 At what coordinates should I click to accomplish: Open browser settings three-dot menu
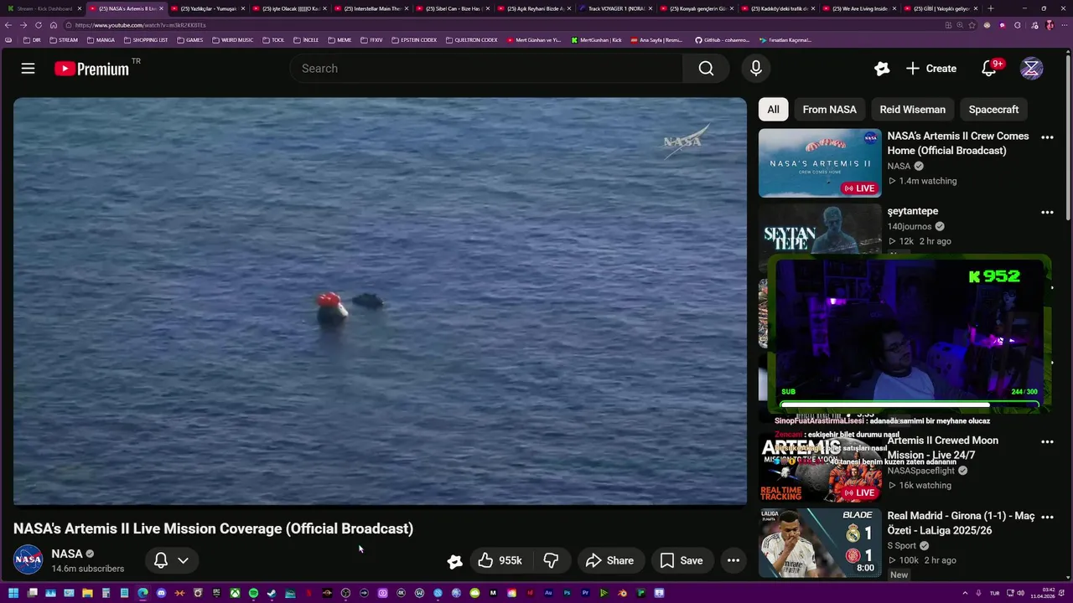point(1065,25)
